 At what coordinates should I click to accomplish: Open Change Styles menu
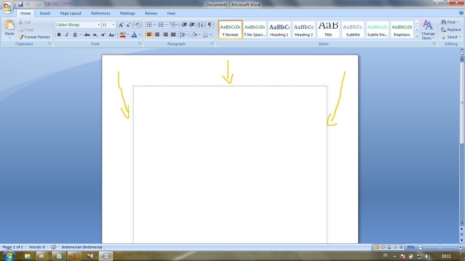[x=428, y=30]
